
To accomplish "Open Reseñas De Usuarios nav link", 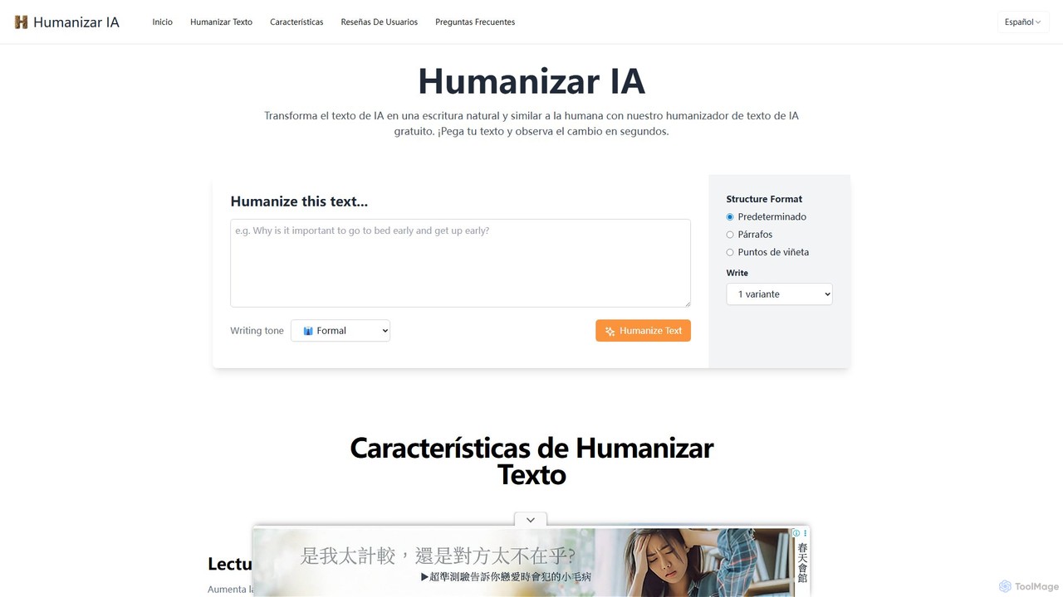I will pos(380,22).
